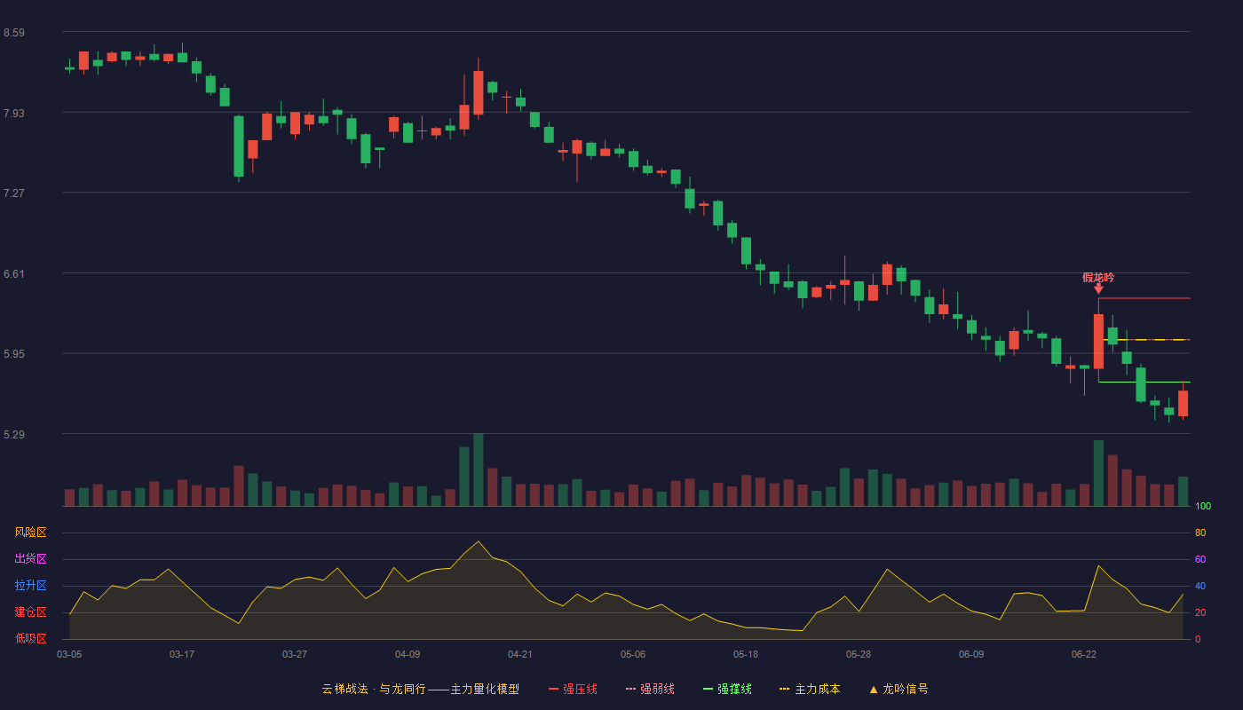Click the 5.95 price axis label
The width and height of the screenshot is (1243, 710).
pyautogui.click(x=14, y=354)
